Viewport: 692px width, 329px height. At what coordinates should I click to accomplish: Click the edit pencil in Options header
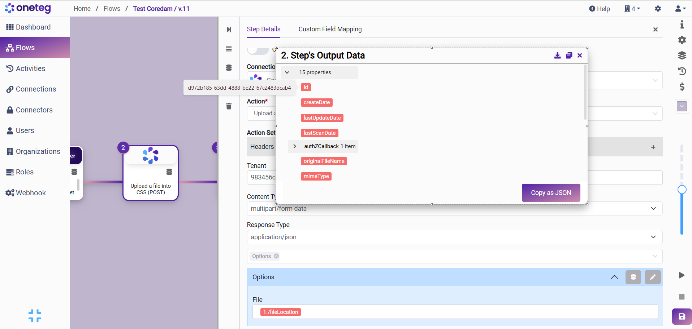[x=653, y=277]
